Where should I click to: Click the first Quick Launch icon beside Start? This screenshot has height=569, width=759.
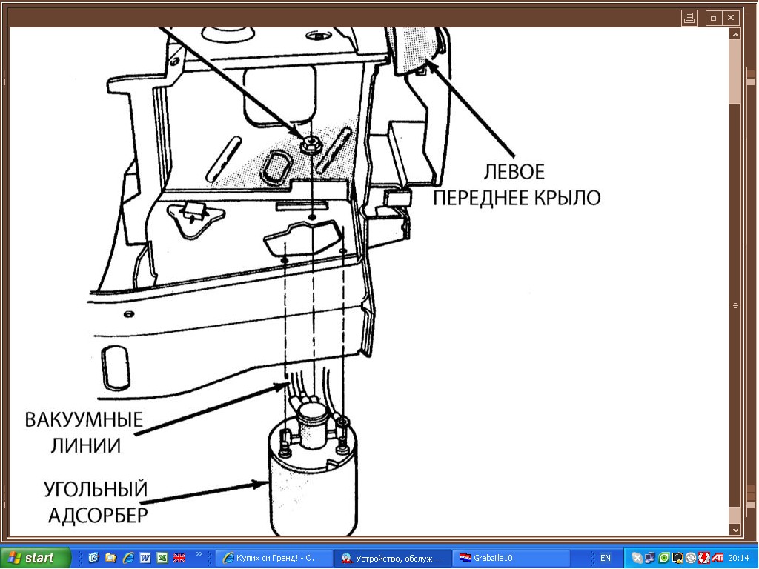(x=93, y=557)
